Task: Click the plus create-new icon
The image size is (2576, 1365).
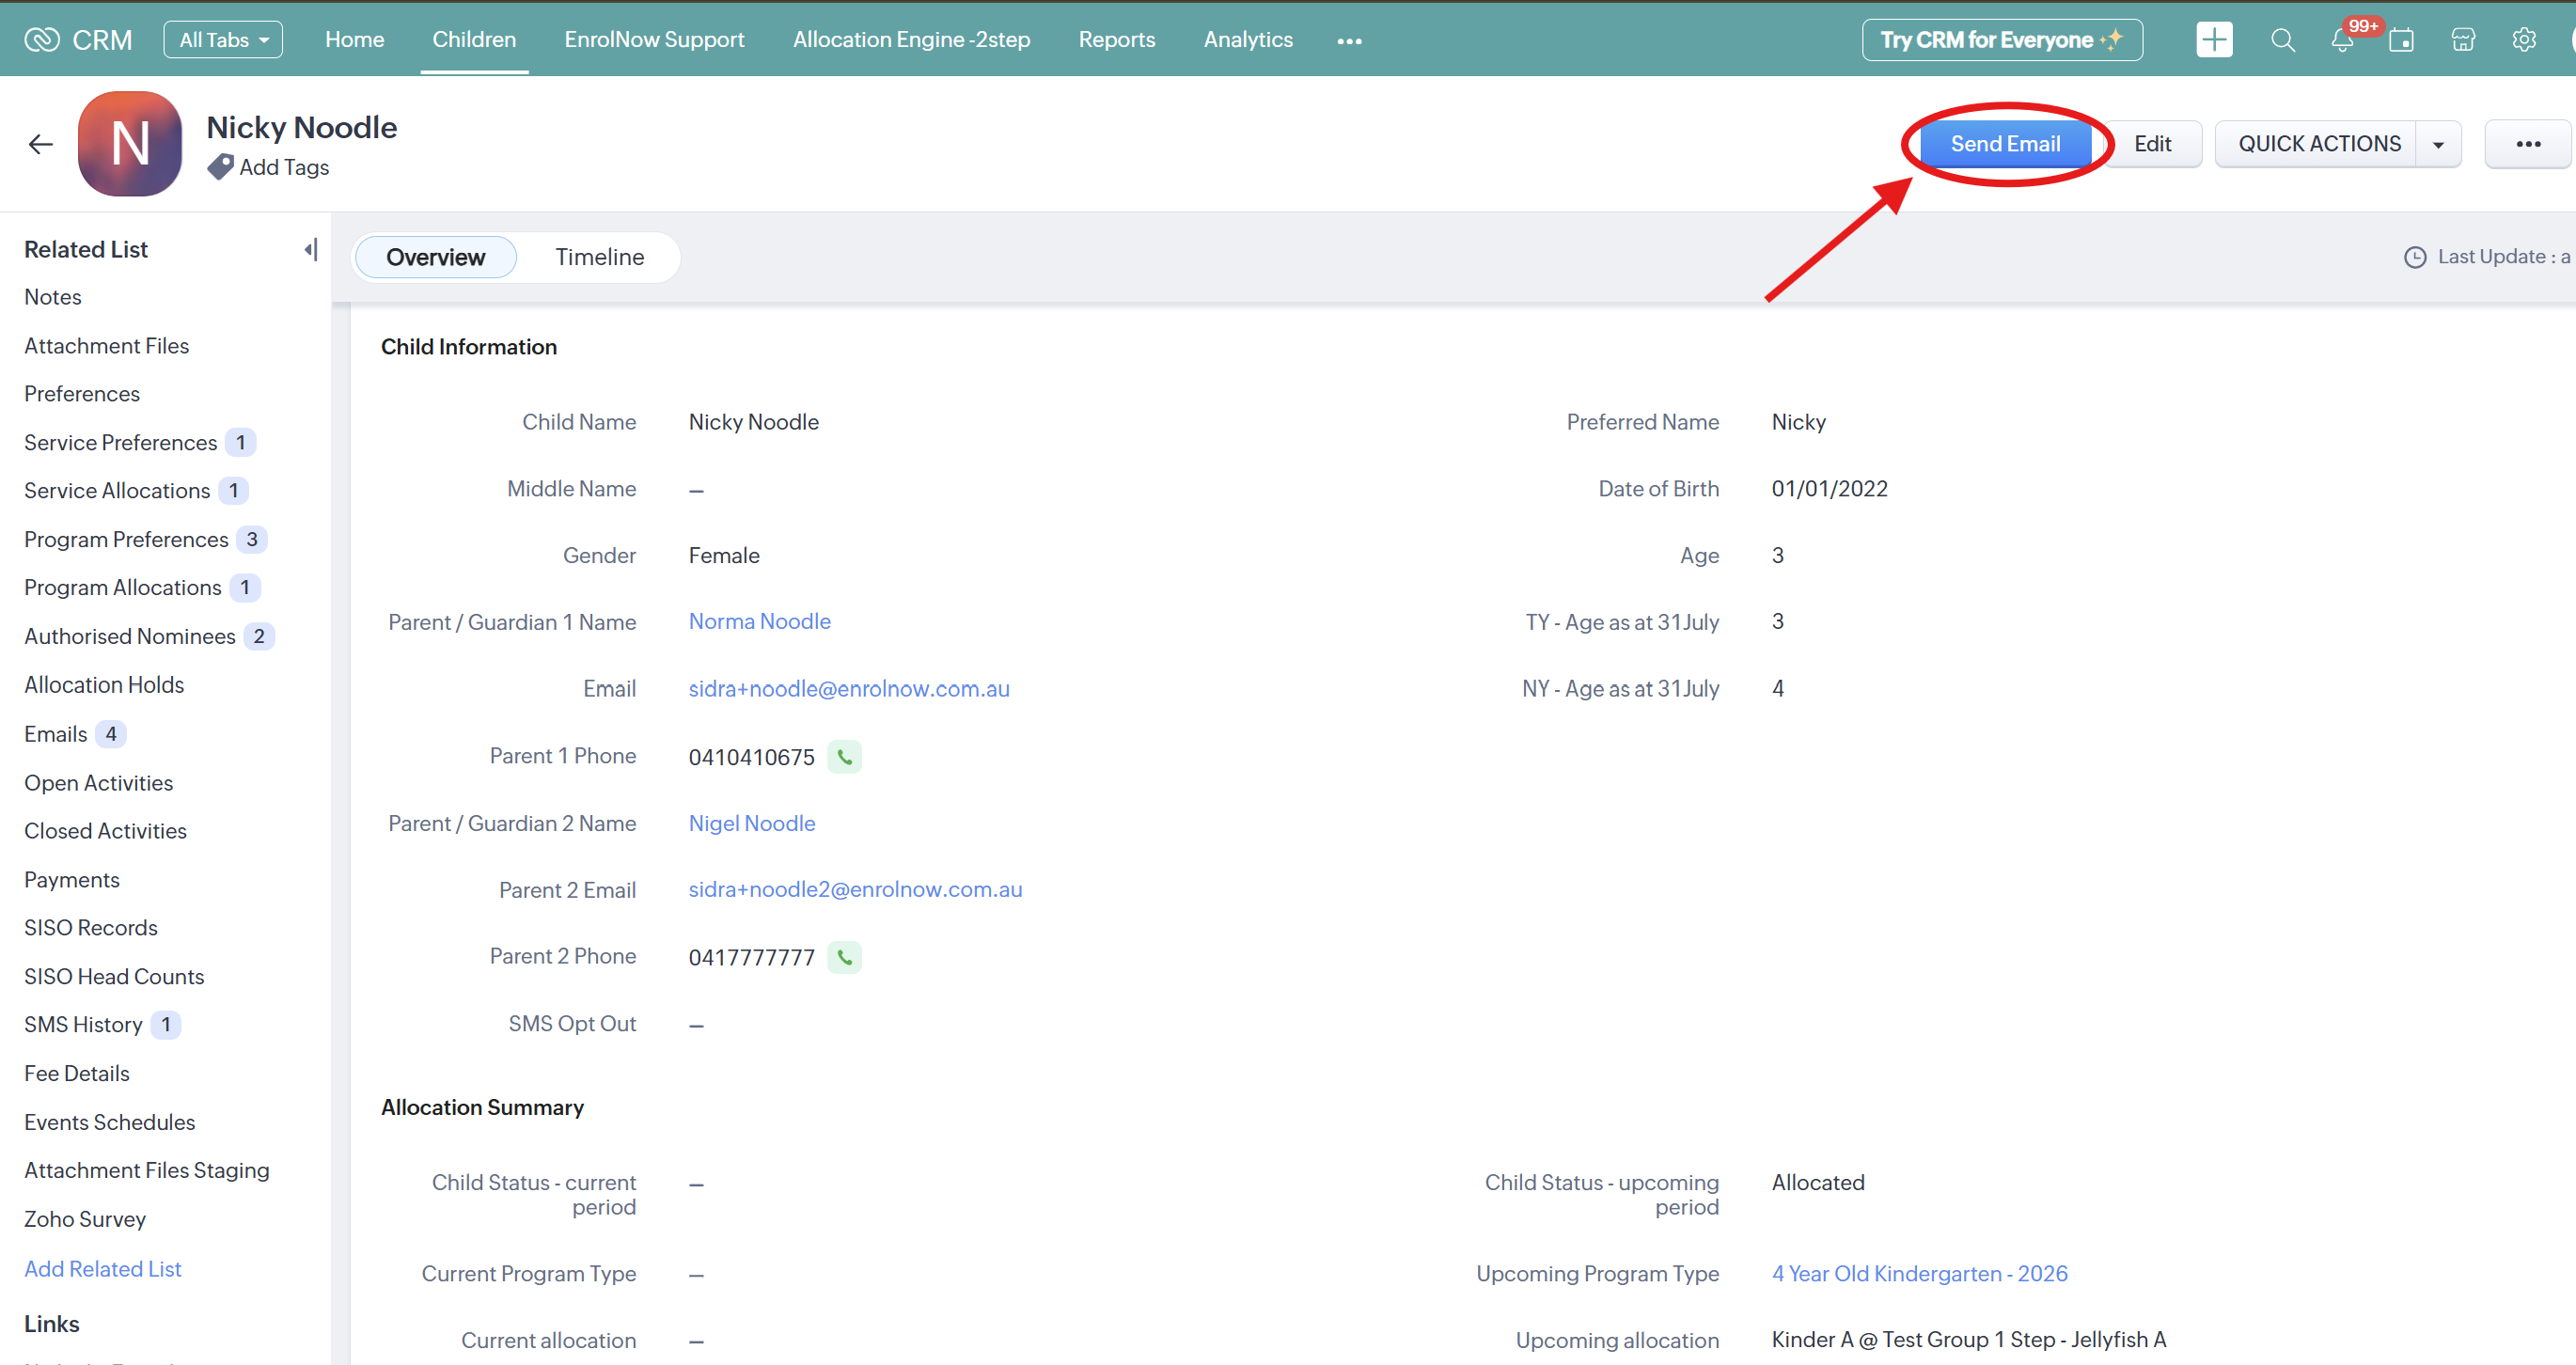Action: pyautogui.click(x=2213, y=40)
